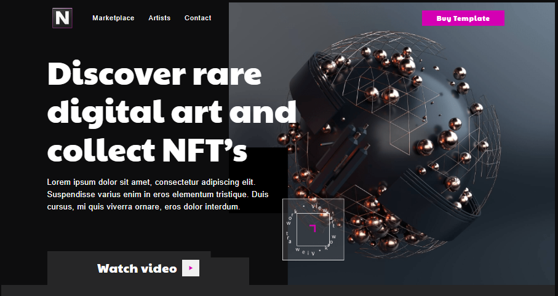Click 'Suspendisse varius enim' paragraph line
This screenshot has width=558, height=296.
point(157,195)
